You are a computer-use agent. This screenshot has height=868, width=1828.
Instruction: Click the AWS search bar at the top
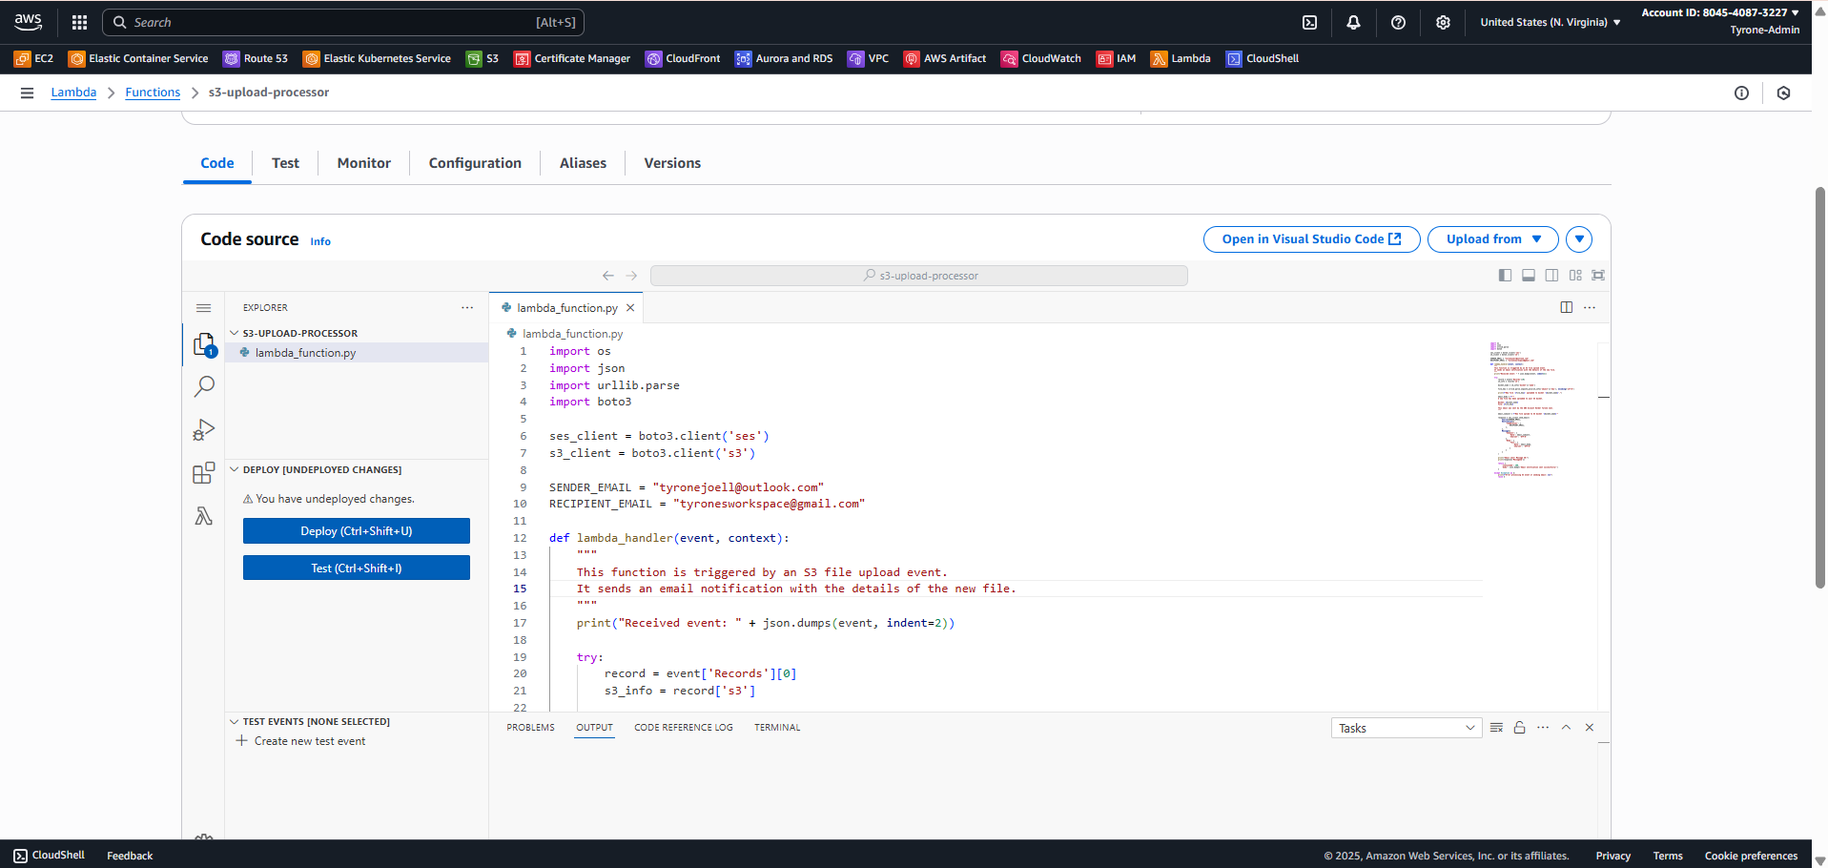tap(340, 22)
